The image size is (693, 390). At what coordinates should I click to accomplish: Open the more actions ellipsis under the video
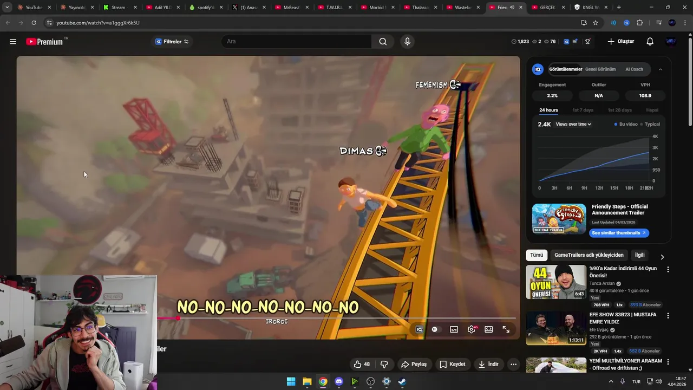pos(513,364)
